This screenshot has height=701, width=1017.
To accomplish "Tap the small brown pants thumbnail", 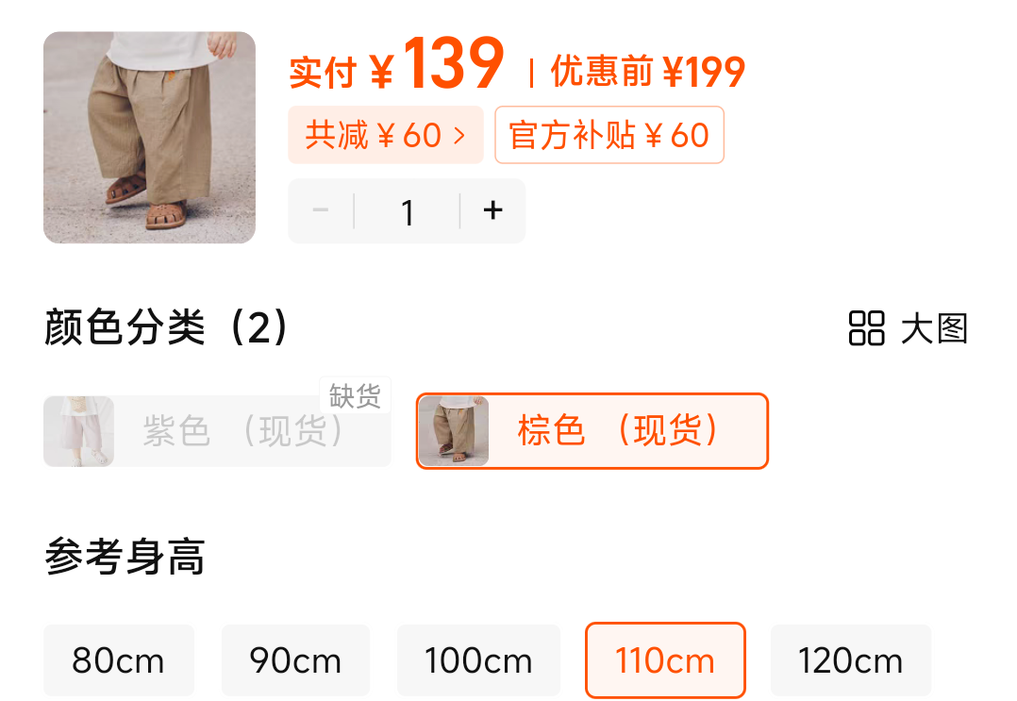I will pyautogui.click(x=454, y=431).
